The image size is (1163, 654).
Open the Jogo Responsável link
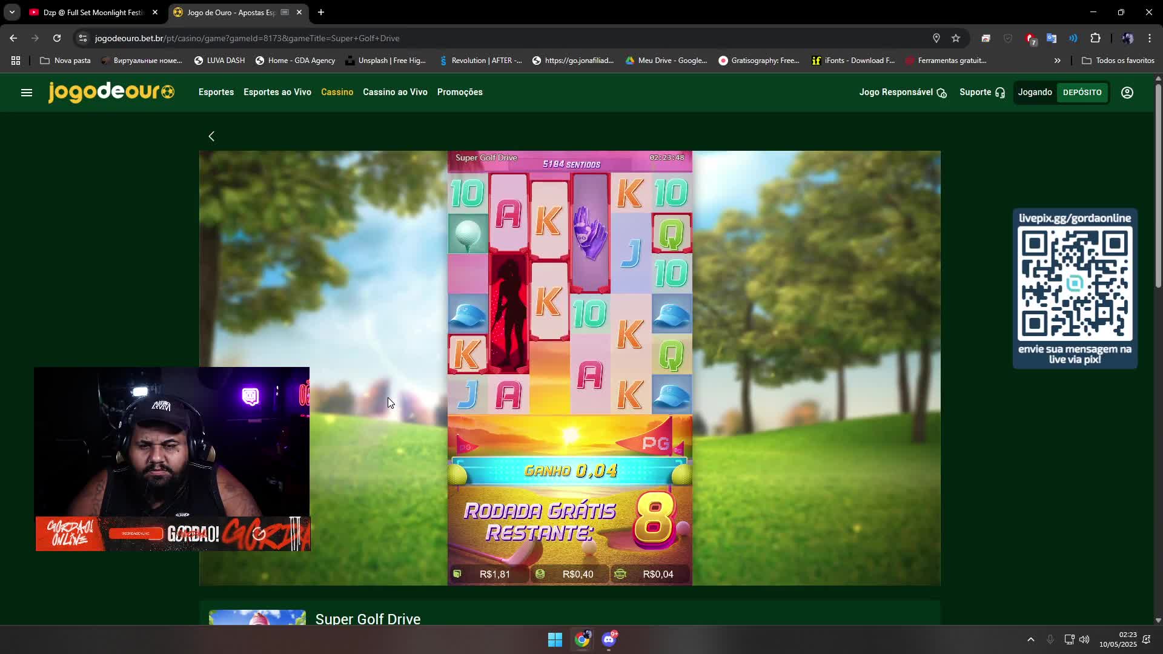coord(903,92)
